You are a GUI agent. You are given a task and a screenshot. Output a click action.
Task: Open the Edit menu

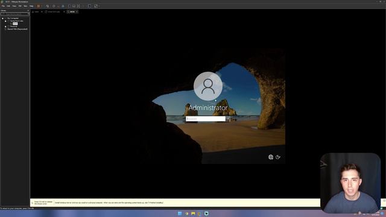pos(8,6)
